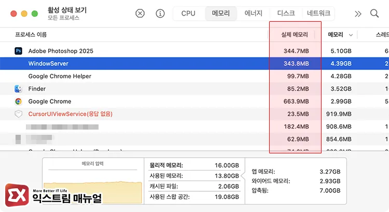
Task: Click the 압축됨 7.00GB value
Action: [330, 191]
